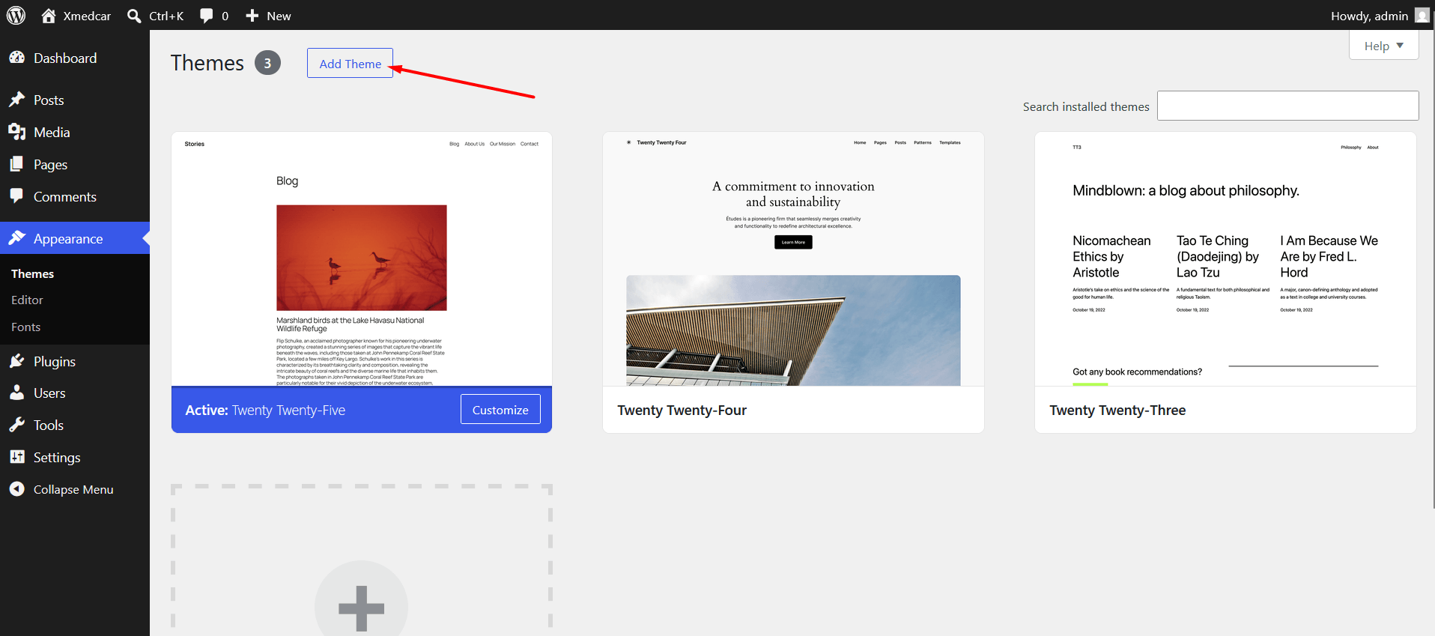Click the New plus icon in admin bar
The image size is (1435, 636).
click(x=252, y=16)
